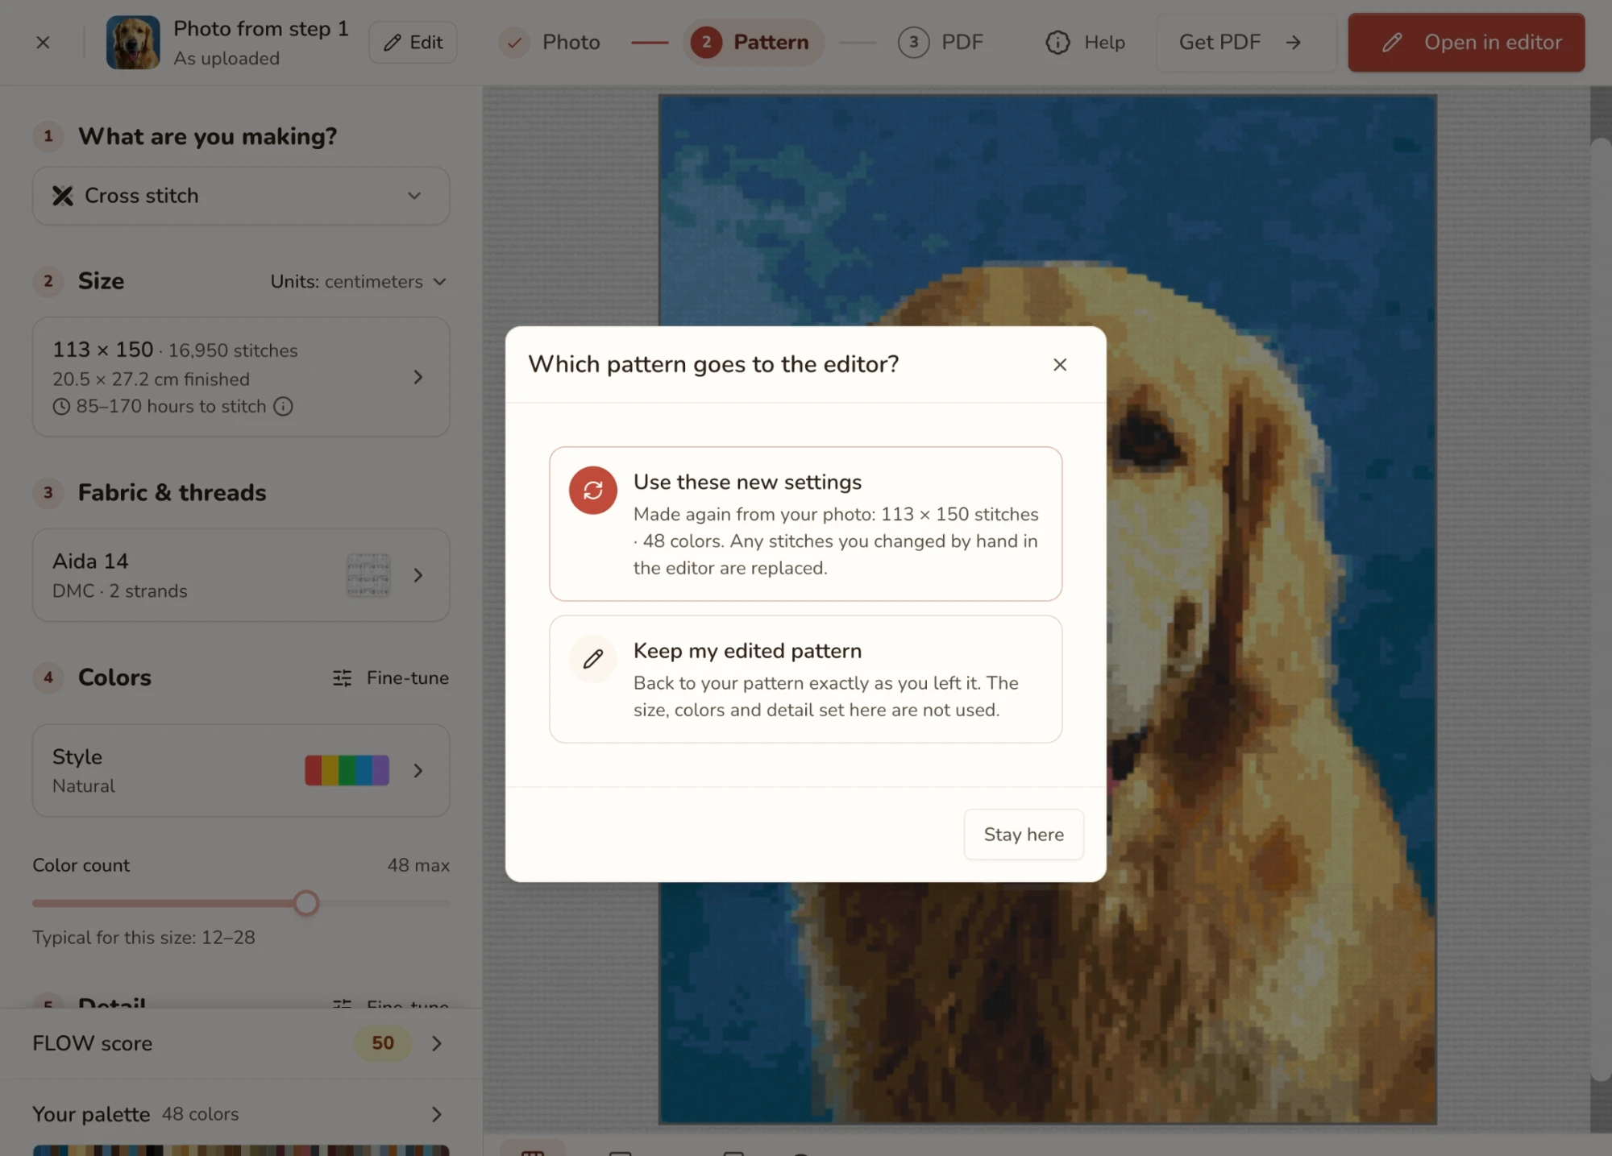Choose Use these new settings option
This screenshot has width=1612, height=1156.
[806, 524]
